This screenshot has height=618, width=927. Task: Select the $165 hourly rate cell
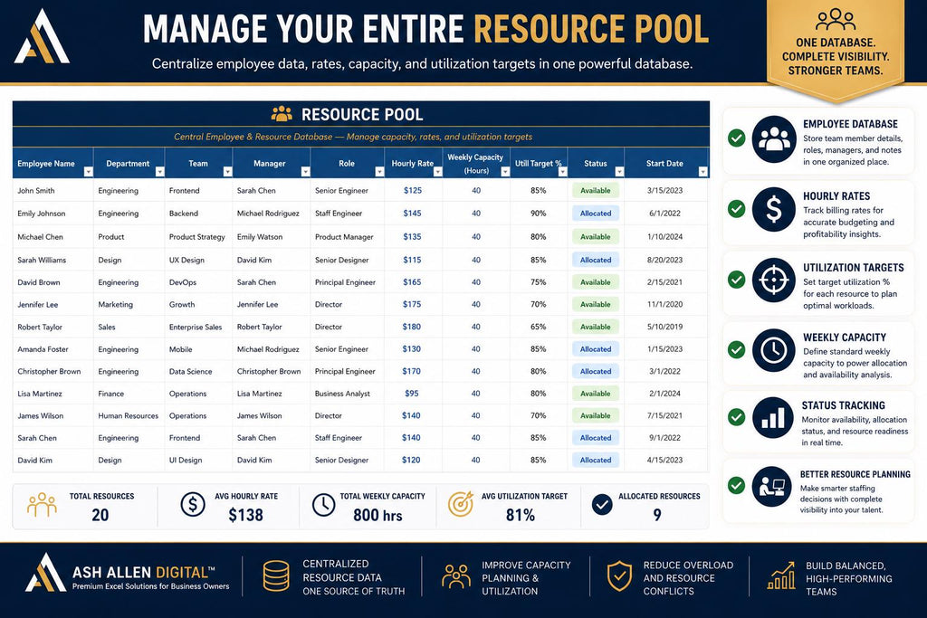click(412, 282)
